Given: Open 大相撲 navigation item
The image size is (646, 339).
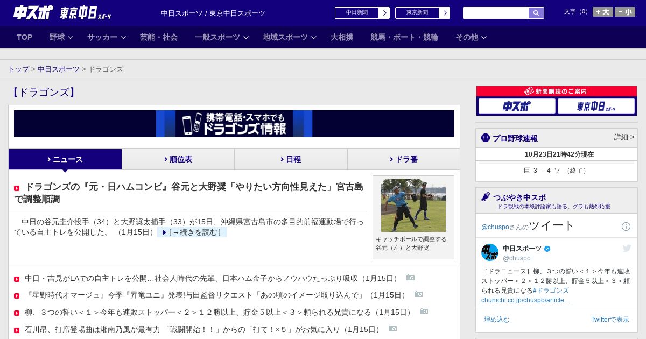Looking at the screenshot, I should [x=342, y=37].
